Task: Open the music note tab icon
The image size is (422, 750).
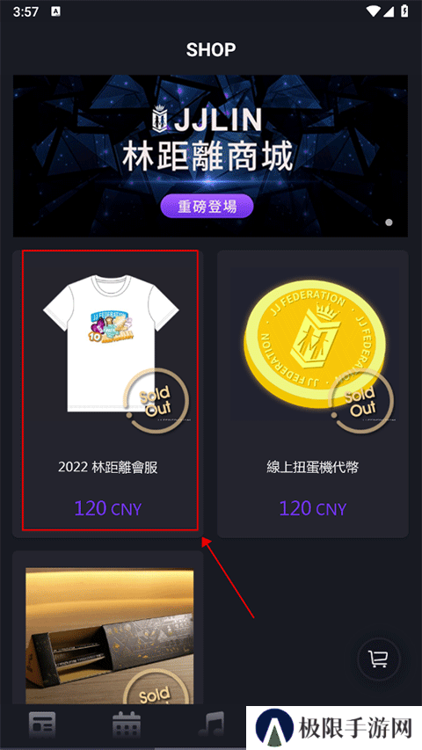Action: [211, 725]
